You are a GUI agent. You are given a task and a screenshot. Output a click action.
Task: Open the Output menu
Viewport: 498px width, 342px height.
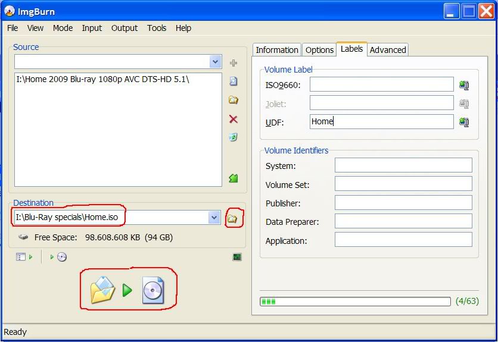point(125,28)
